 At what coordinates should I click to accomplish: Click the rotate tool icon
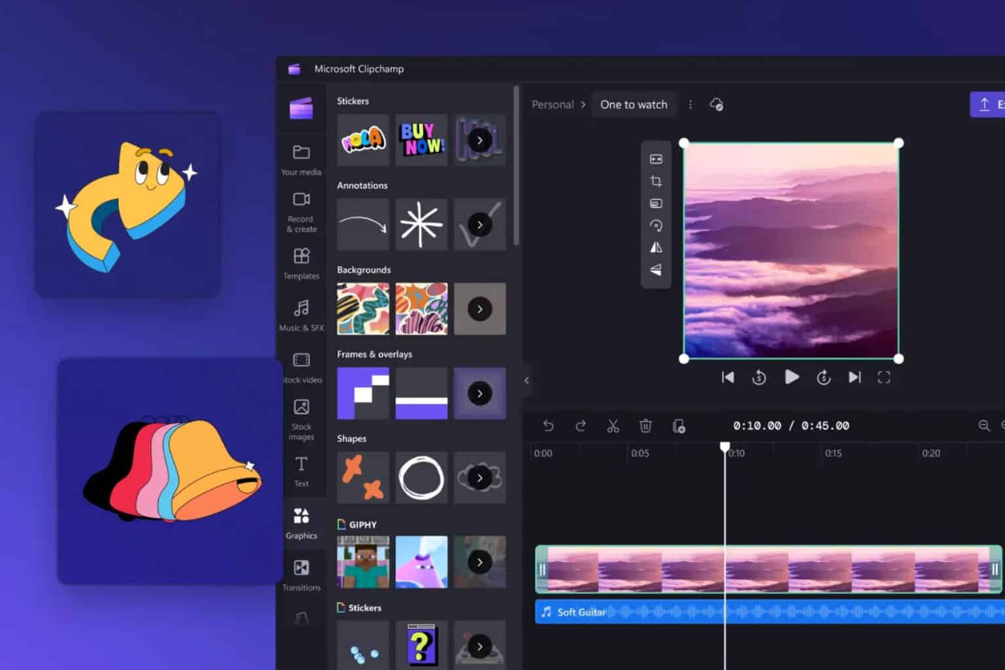click(656, 226)
